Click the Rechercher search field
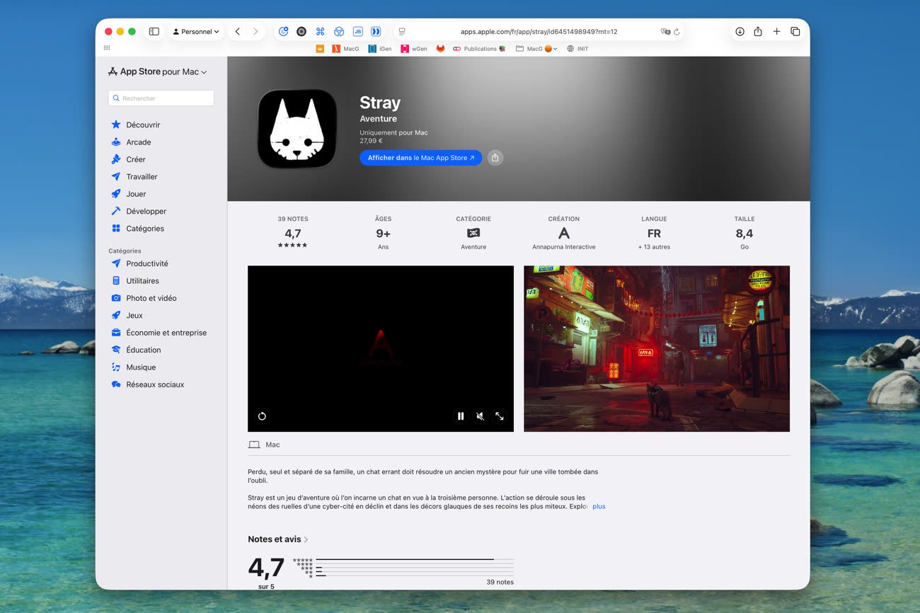The width and height of the screenshot is (920, 613). 161,98
